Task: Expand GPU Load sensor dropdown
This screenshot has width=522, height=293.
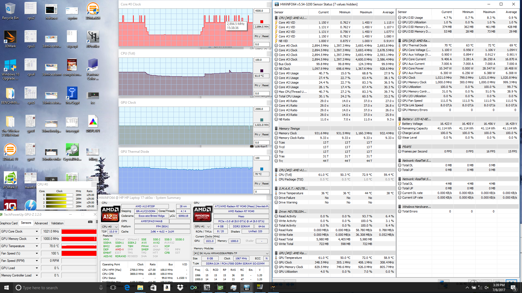Action: pyautogui.click(x=37, y=268)
